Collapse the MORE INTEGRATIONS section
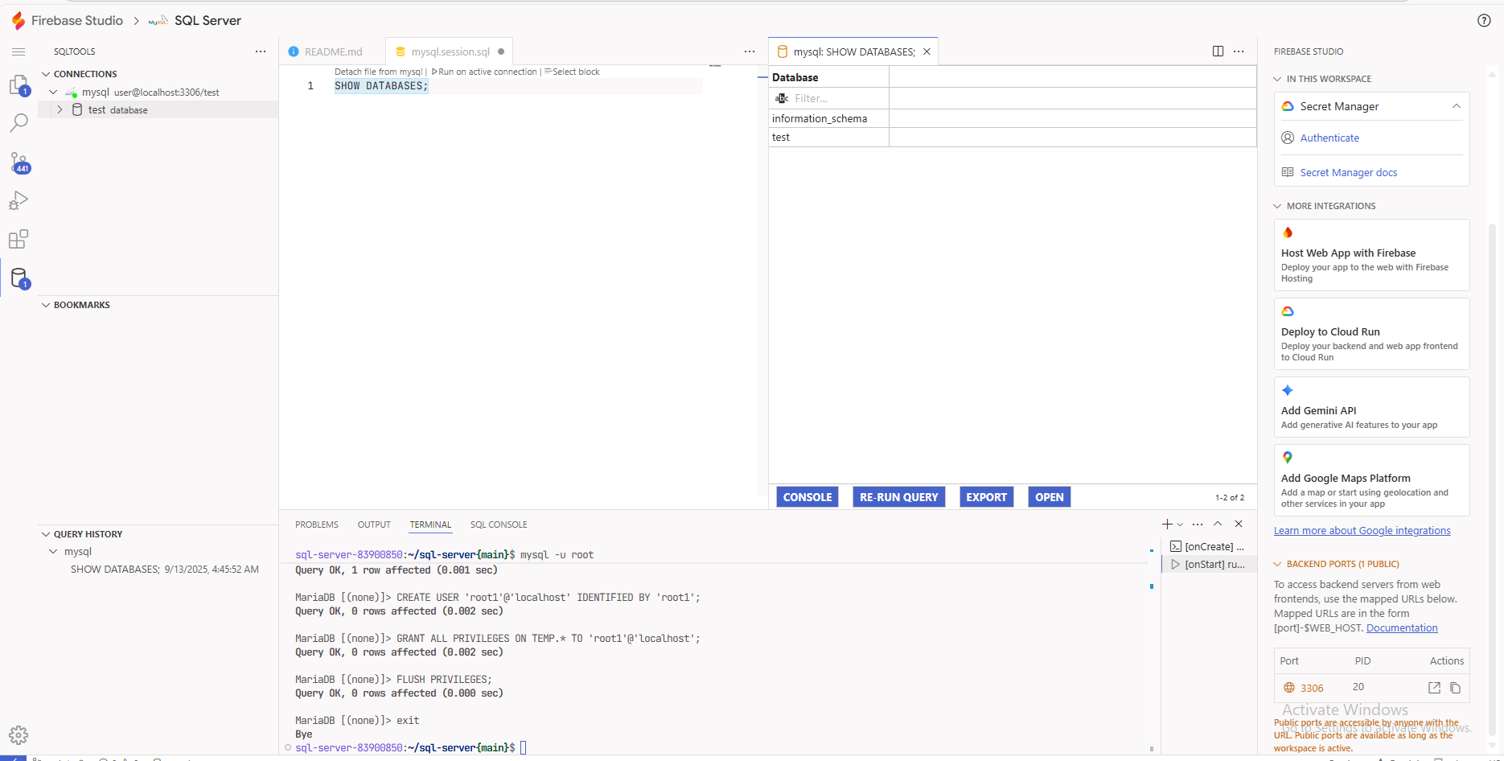The width and height of the screenshot is (1504, 761). 1277,206
